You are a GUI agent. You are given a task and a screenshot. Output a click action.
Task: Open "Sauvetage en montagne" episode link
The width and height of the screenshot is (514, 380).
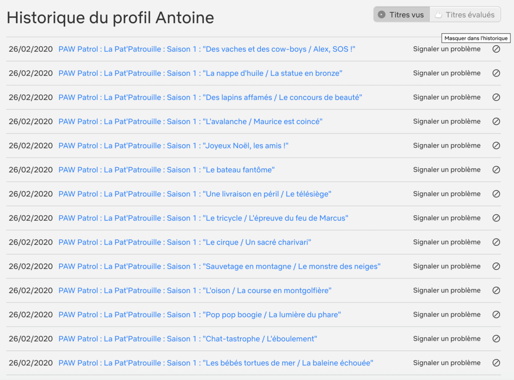pos(220,266)
